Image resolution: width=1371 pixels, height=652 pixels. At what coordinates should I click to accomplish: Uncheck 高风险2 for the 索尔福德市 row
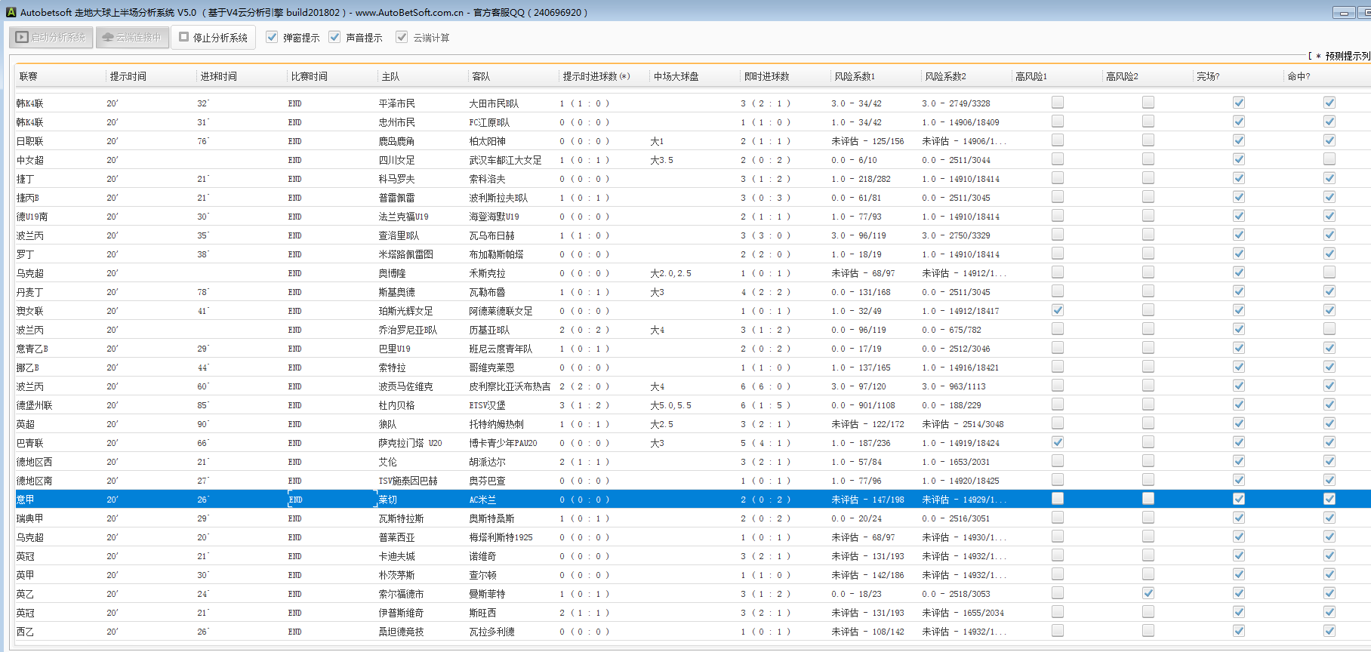coord(1148,593)
